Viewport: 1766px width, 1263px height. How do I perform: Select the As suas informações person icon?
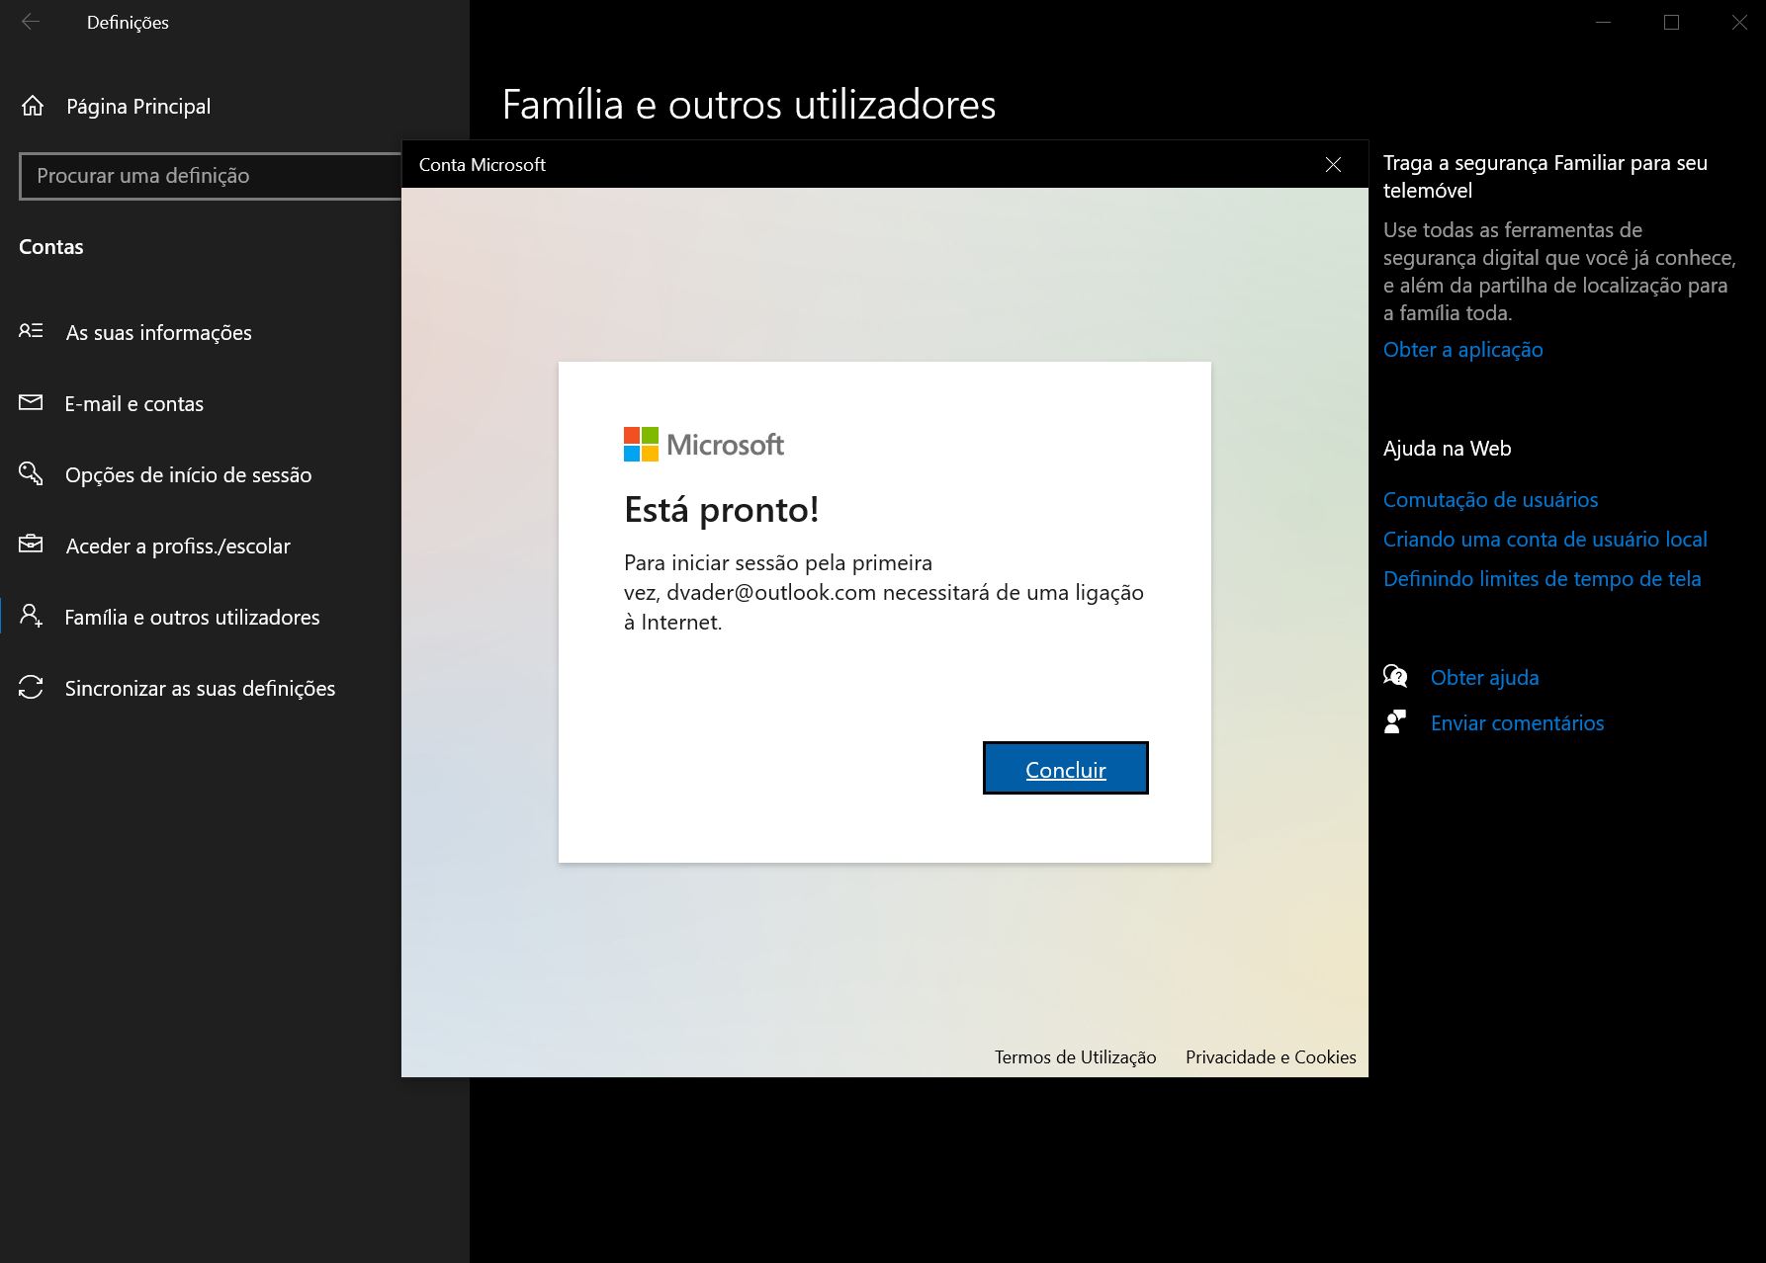pos(31,331)
